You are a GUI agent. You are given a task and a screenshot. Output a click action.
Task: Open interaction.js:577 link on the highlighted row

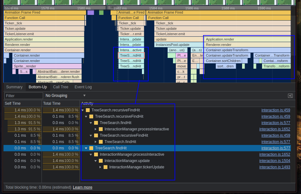(x=276, y=148)
